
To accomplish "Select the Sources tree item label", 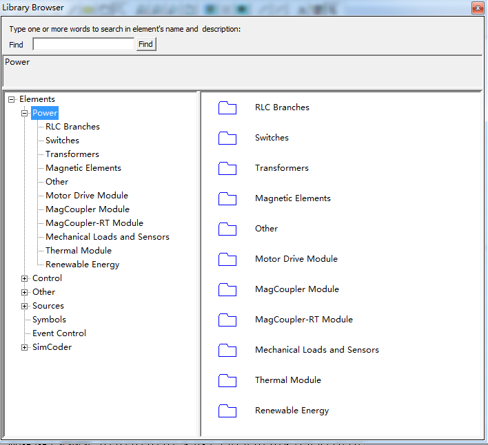I will 48,306.
